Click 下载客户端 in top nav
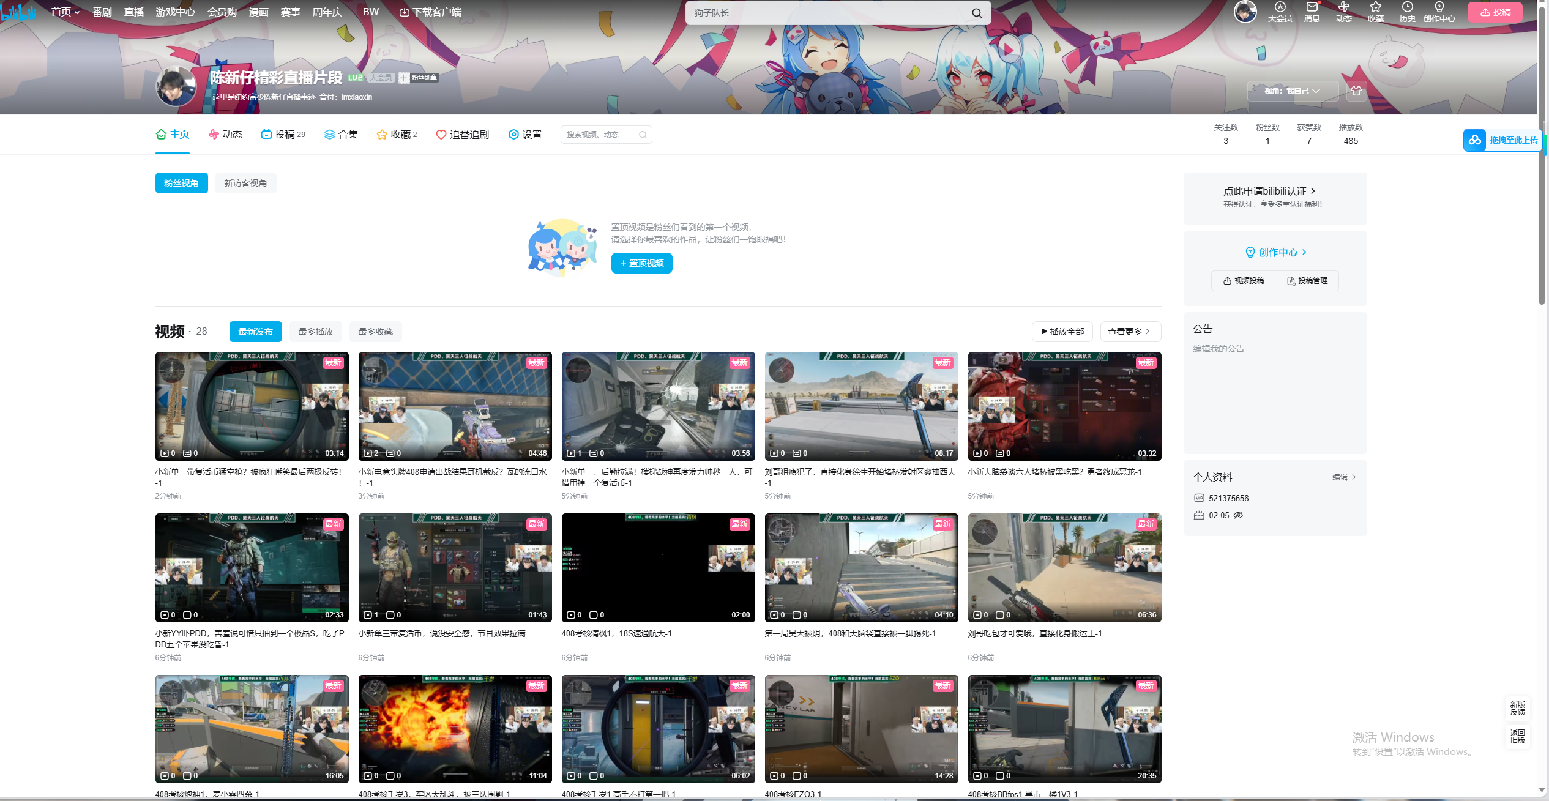 pyautogui.click(x=430, y=12)
